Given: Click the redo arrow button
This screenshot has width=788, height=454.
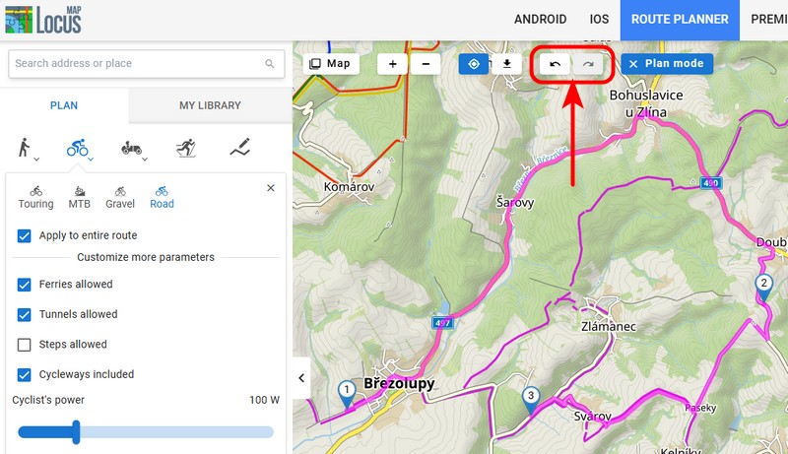Looking at the screenshot, I should [x=589, y=64].
